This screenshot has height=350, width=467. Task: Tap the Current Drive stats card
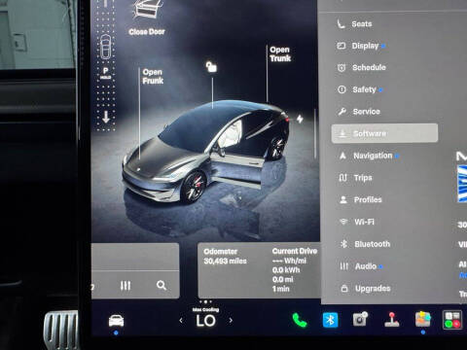(295, 270)
